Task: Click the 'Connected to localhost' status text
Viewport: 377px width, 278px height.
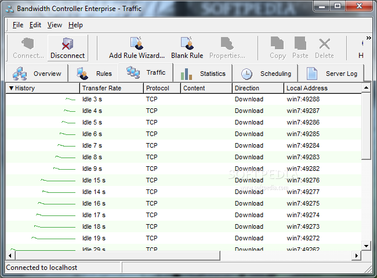Action: click(41, 268)
